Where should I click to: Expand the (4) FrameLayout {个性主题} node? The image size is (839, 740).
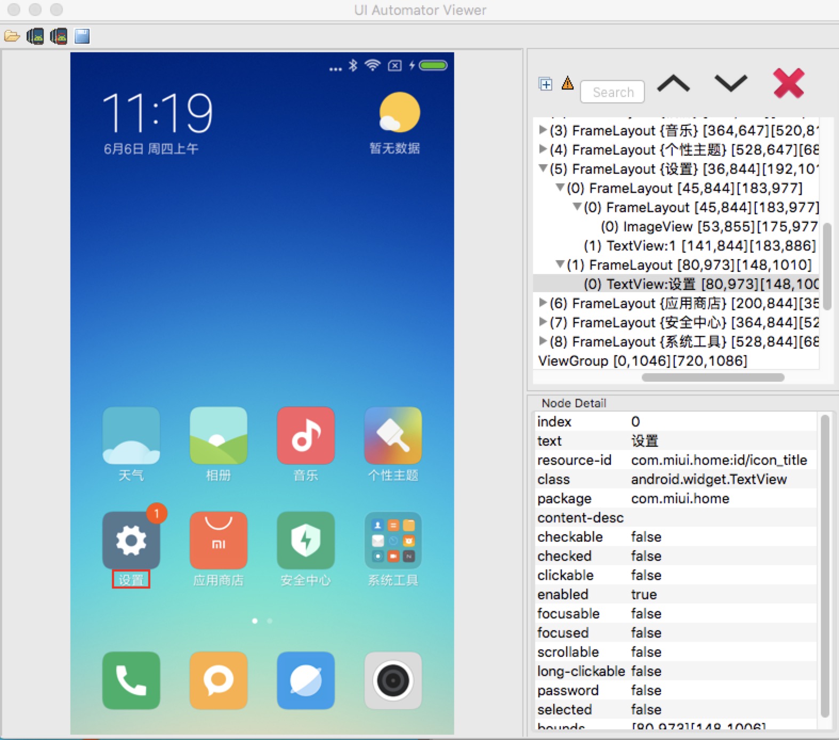[543, 149]
